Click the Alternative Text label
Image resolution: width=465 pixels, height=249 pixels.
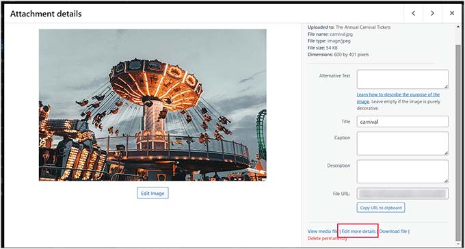[334, 76]
